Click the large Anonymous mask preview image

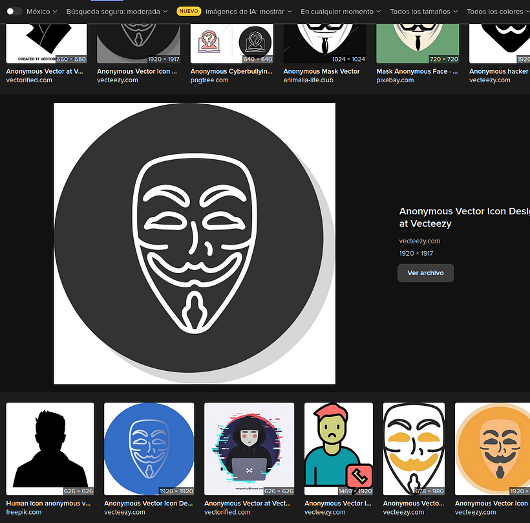point(195,243)
